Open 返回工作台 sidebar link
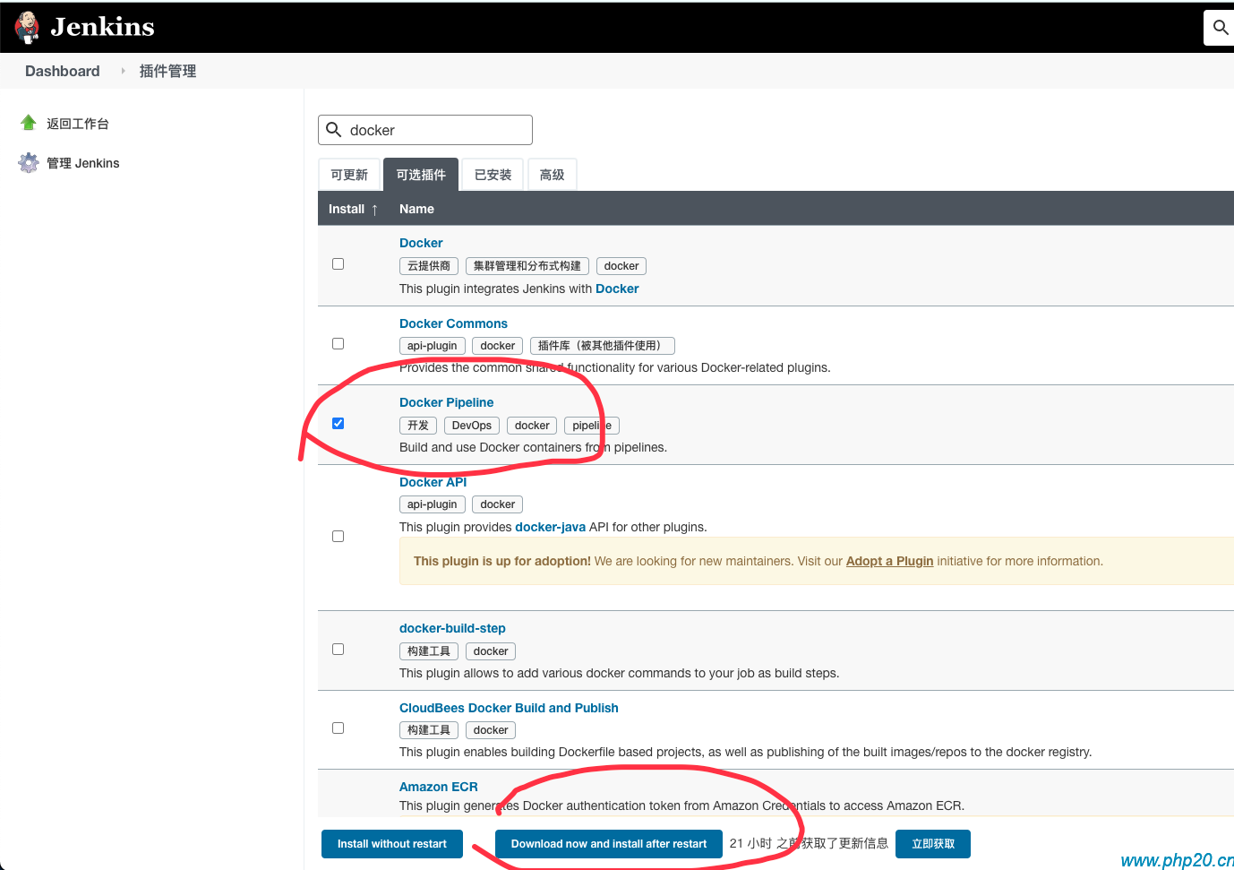This screenshot has height=870, width=1234. pos(78,124)
